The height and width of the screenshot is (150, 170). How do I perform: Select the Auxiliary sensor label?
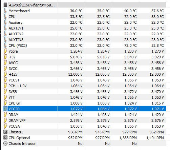(16, 22)
